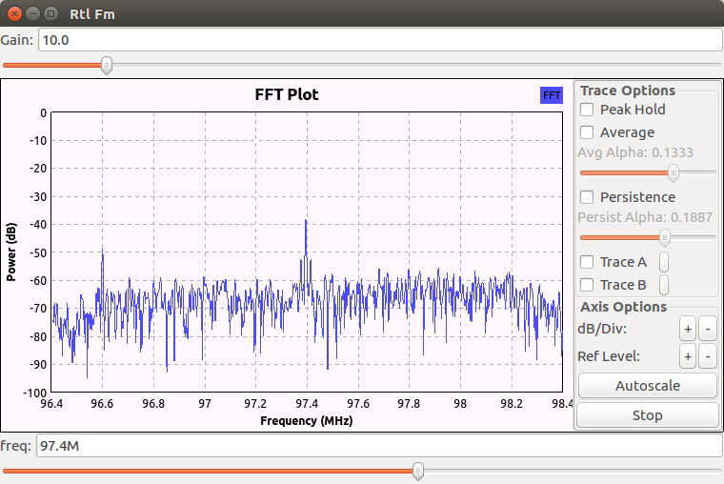Click the Avg Alpha slider handle
Screen dimensions: 724x484
674,172
